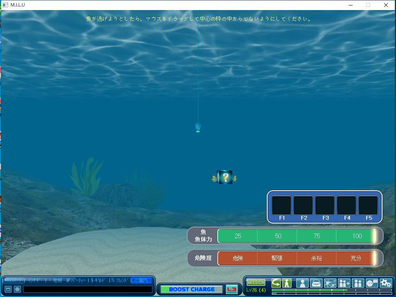This screenshot has height=297, width=396.
Task: Open the smiley emoticon picker
Action: (17, 289)
